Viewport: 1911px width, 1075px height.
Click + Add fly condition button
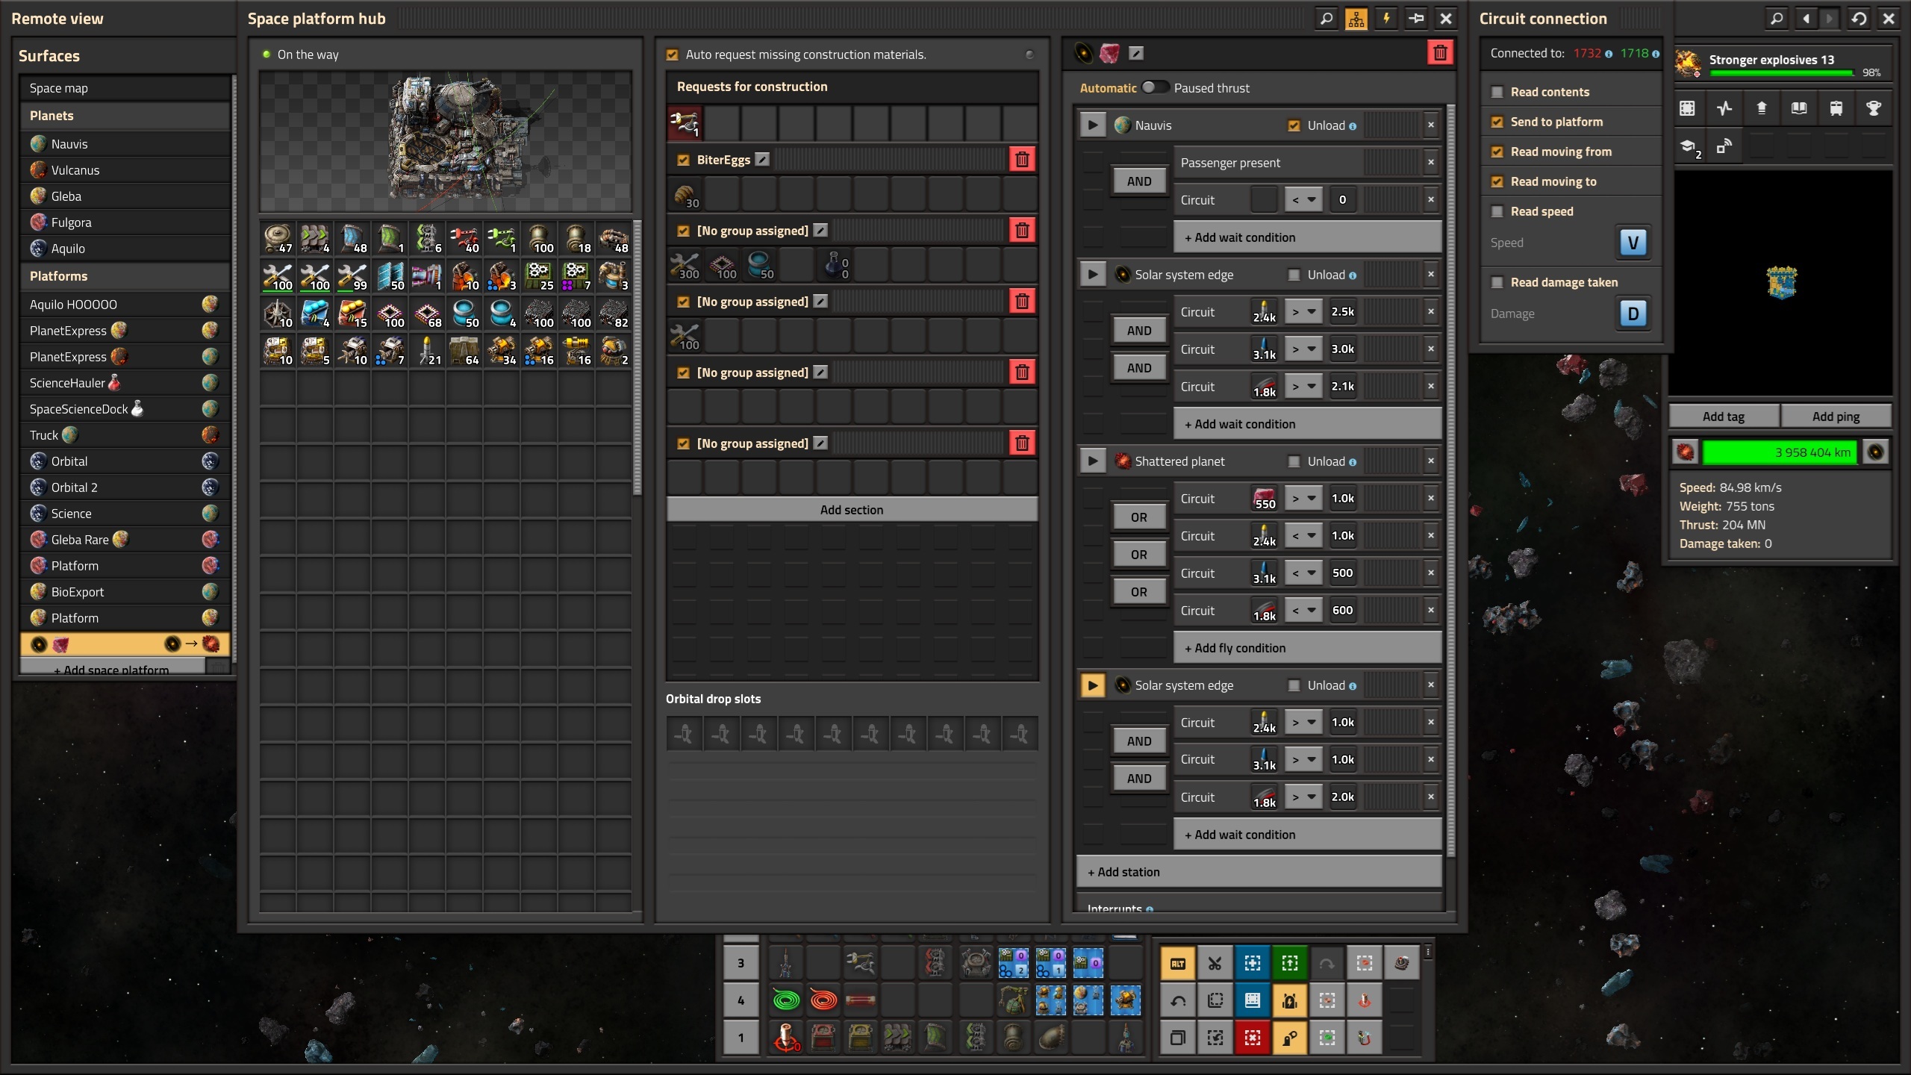tap(1307, 648)
